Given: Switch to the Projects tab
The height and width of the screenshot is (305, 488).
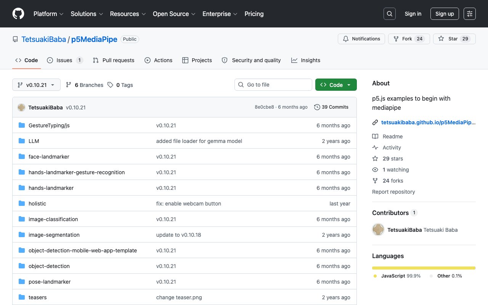Looking at the screenshot, I should pyautogui.click(x=197, y=60).
